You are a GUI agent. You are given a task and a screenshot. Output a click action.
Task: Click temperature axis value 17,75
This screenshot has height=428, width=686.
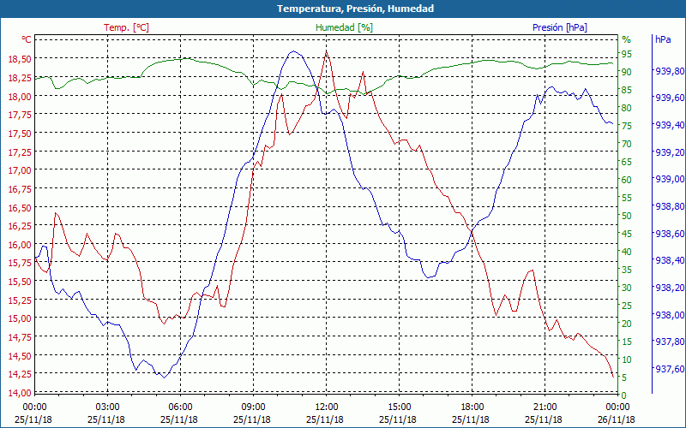19,115
